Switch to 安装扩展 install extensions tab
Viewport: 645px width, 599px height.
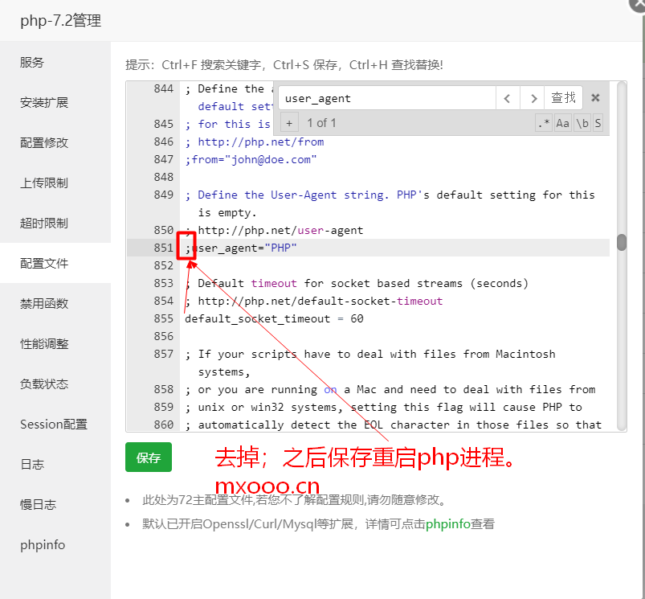[44, 102]
